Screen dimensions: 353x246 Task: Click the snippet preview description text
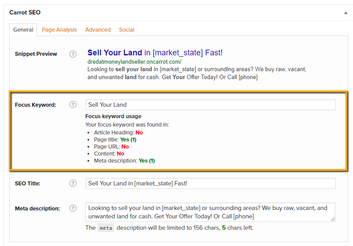(x=197, y=73)
